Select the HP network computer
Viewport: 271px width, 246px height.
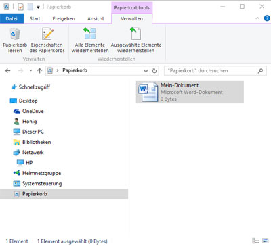(29, 163)
